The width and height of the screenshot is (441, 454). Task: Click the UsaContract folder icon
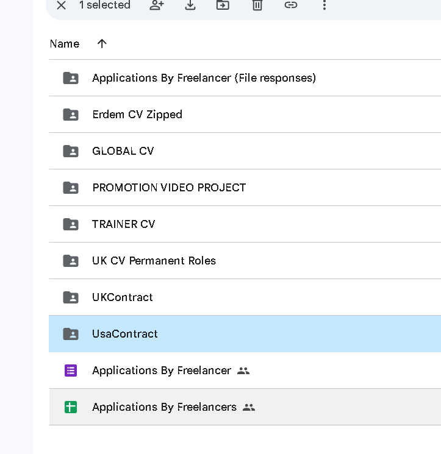tap(71, 334)
